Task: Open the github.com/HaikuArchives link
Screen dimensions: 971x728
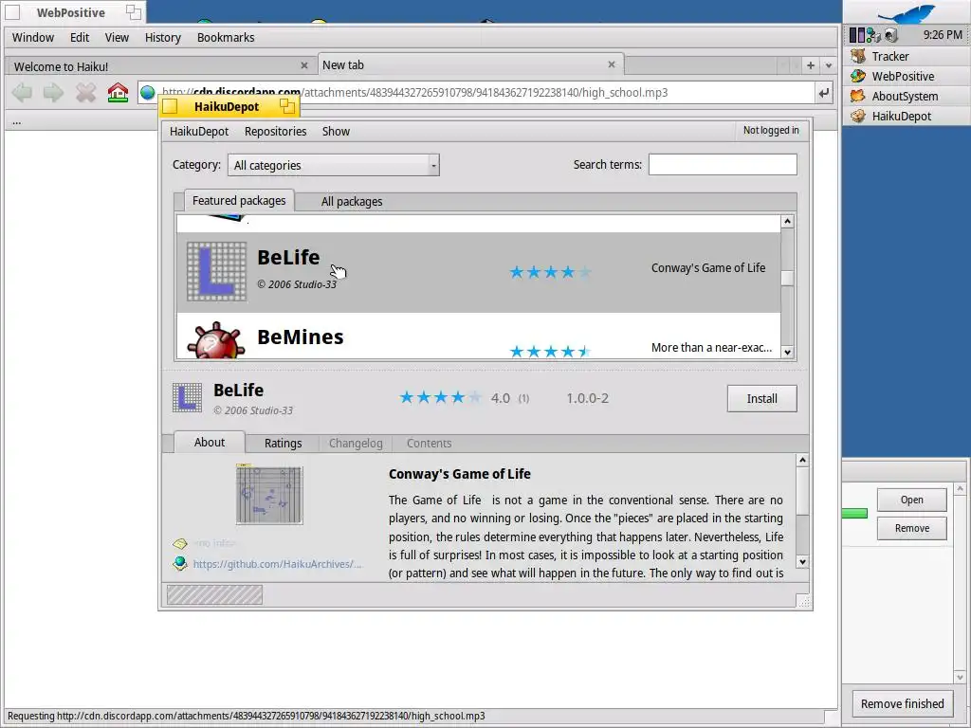Action: coord(277,564)
